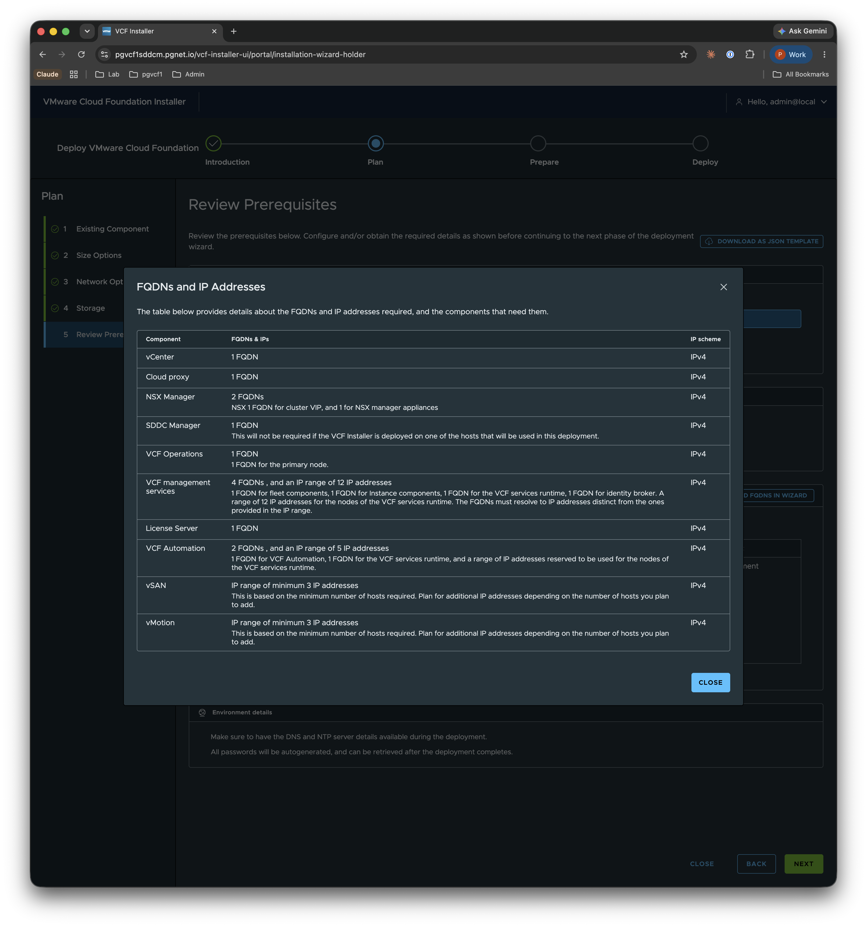Viewport: 867px width, 927px height.
Task: Click the forward navigation arrow
Action: (x=61, y=54)
